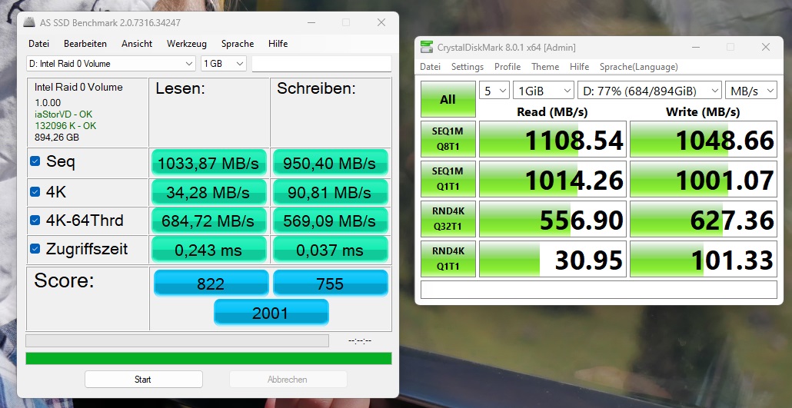Image resolution: width=792 pixels, height=408 pixels.
Task: Click the green All button
Action: [x=448, y=99]
